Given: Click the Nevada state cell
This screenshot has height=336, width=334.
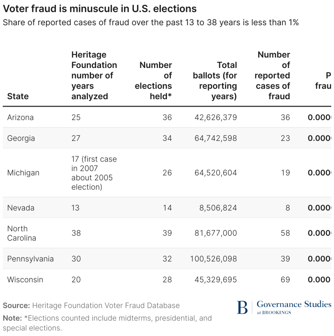Looking at the screenshot, I should point(21,208).
